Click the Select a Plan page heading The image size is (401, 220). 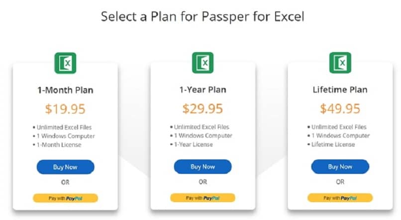pyautogui.click(x=202, y=16)
